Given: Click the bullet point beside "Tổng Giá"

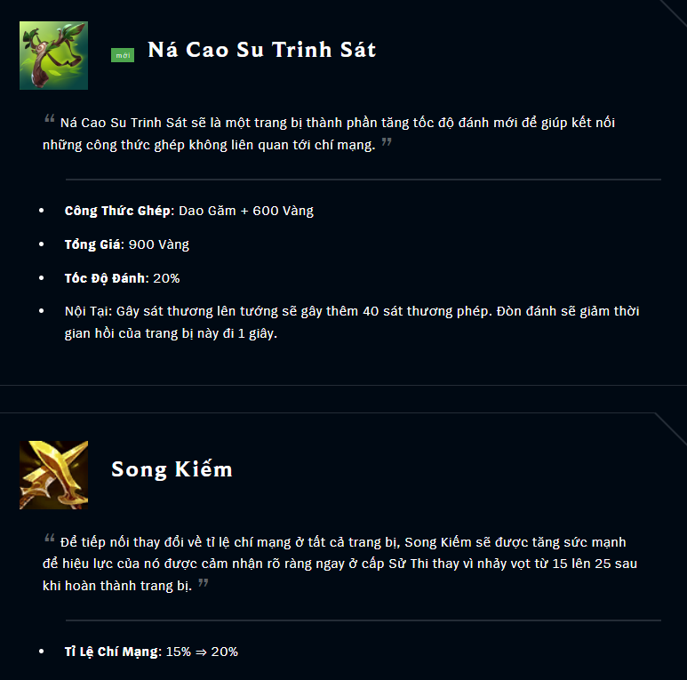Looking at the screenshot, I should click(42, 244).
